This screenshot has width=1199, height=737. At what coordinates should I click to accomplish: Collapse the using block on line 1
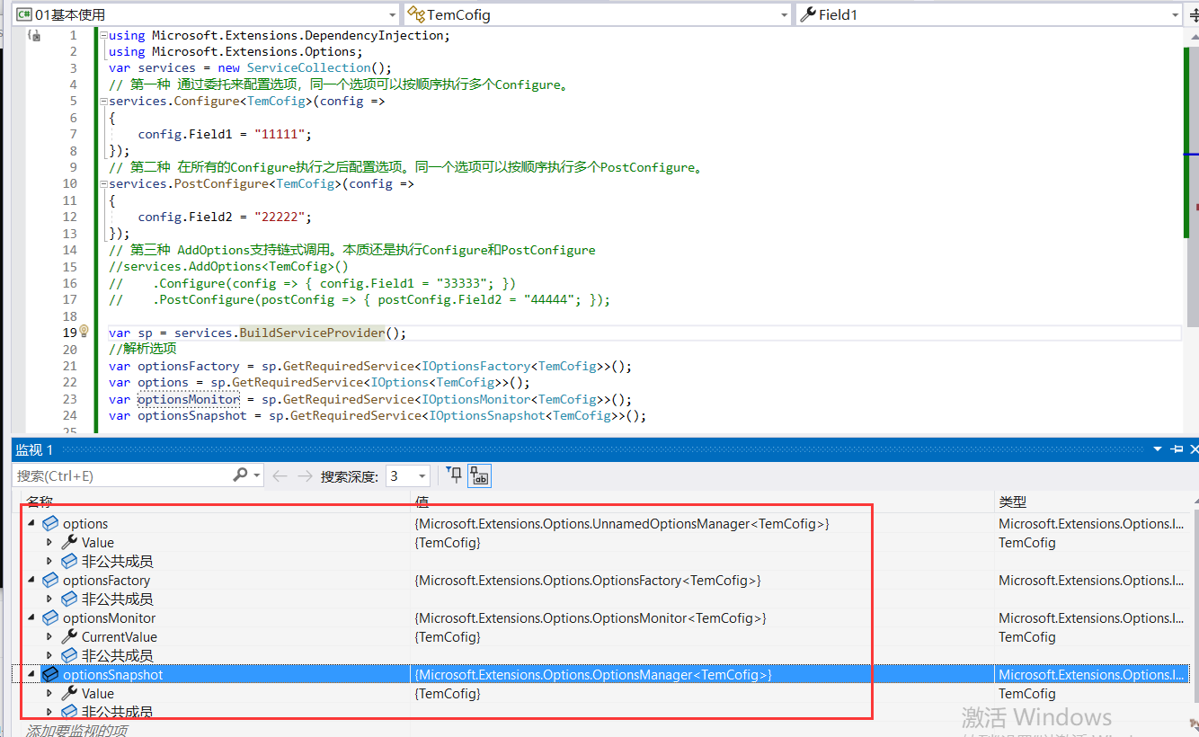click(102, 36)
